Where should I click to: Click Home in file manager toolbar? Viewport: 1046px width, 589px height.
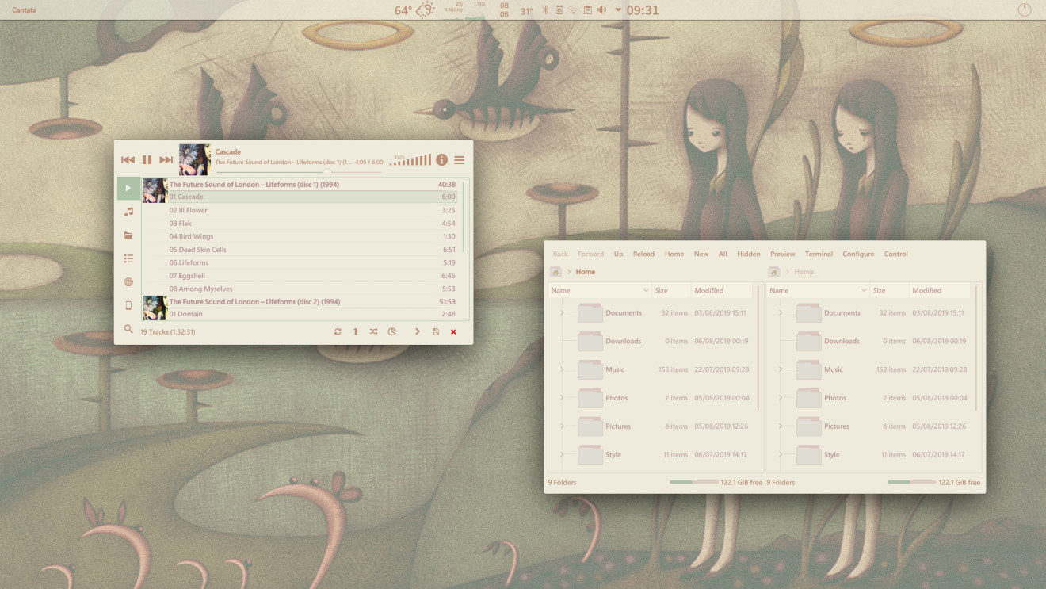[x=674, y=254]
